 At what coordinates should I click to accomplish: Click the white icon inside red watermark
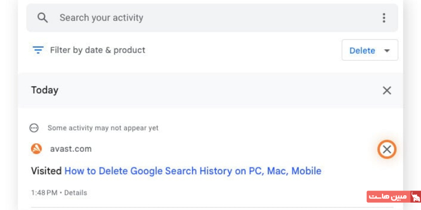[x=415, y=197]
